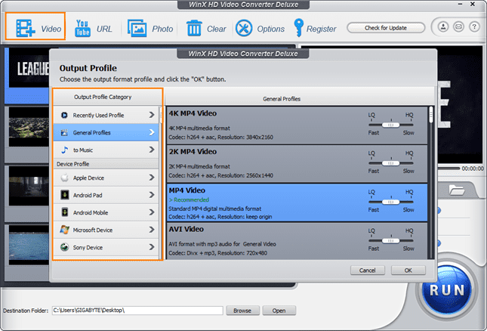
Task: Click the Register key icon
Action: (298, 28)
